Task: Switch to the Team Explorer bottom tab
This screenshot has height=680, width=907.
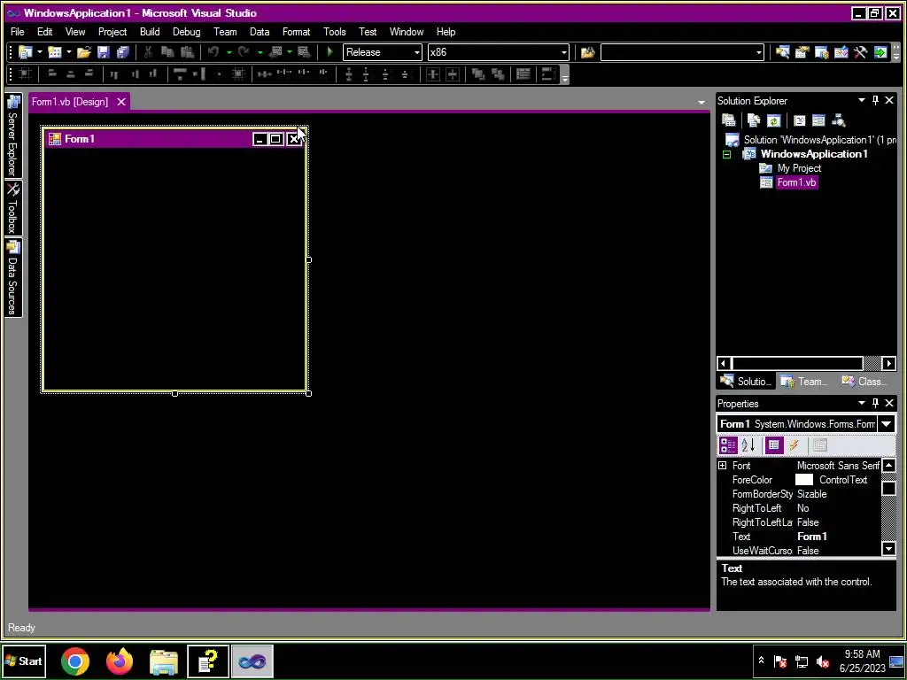Action: (x=806, y=382)
